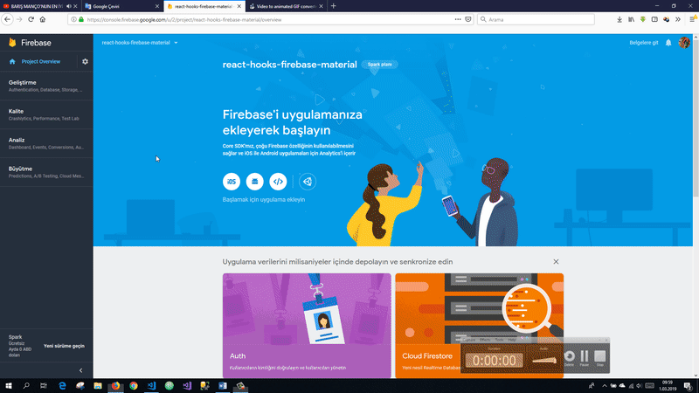The image size is (699, 393).
Task: Open recorder Capture menu
Action: (469, 340)
